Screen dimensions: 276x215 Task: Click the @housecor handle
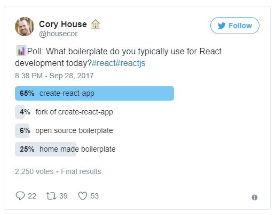coord(58,34)
